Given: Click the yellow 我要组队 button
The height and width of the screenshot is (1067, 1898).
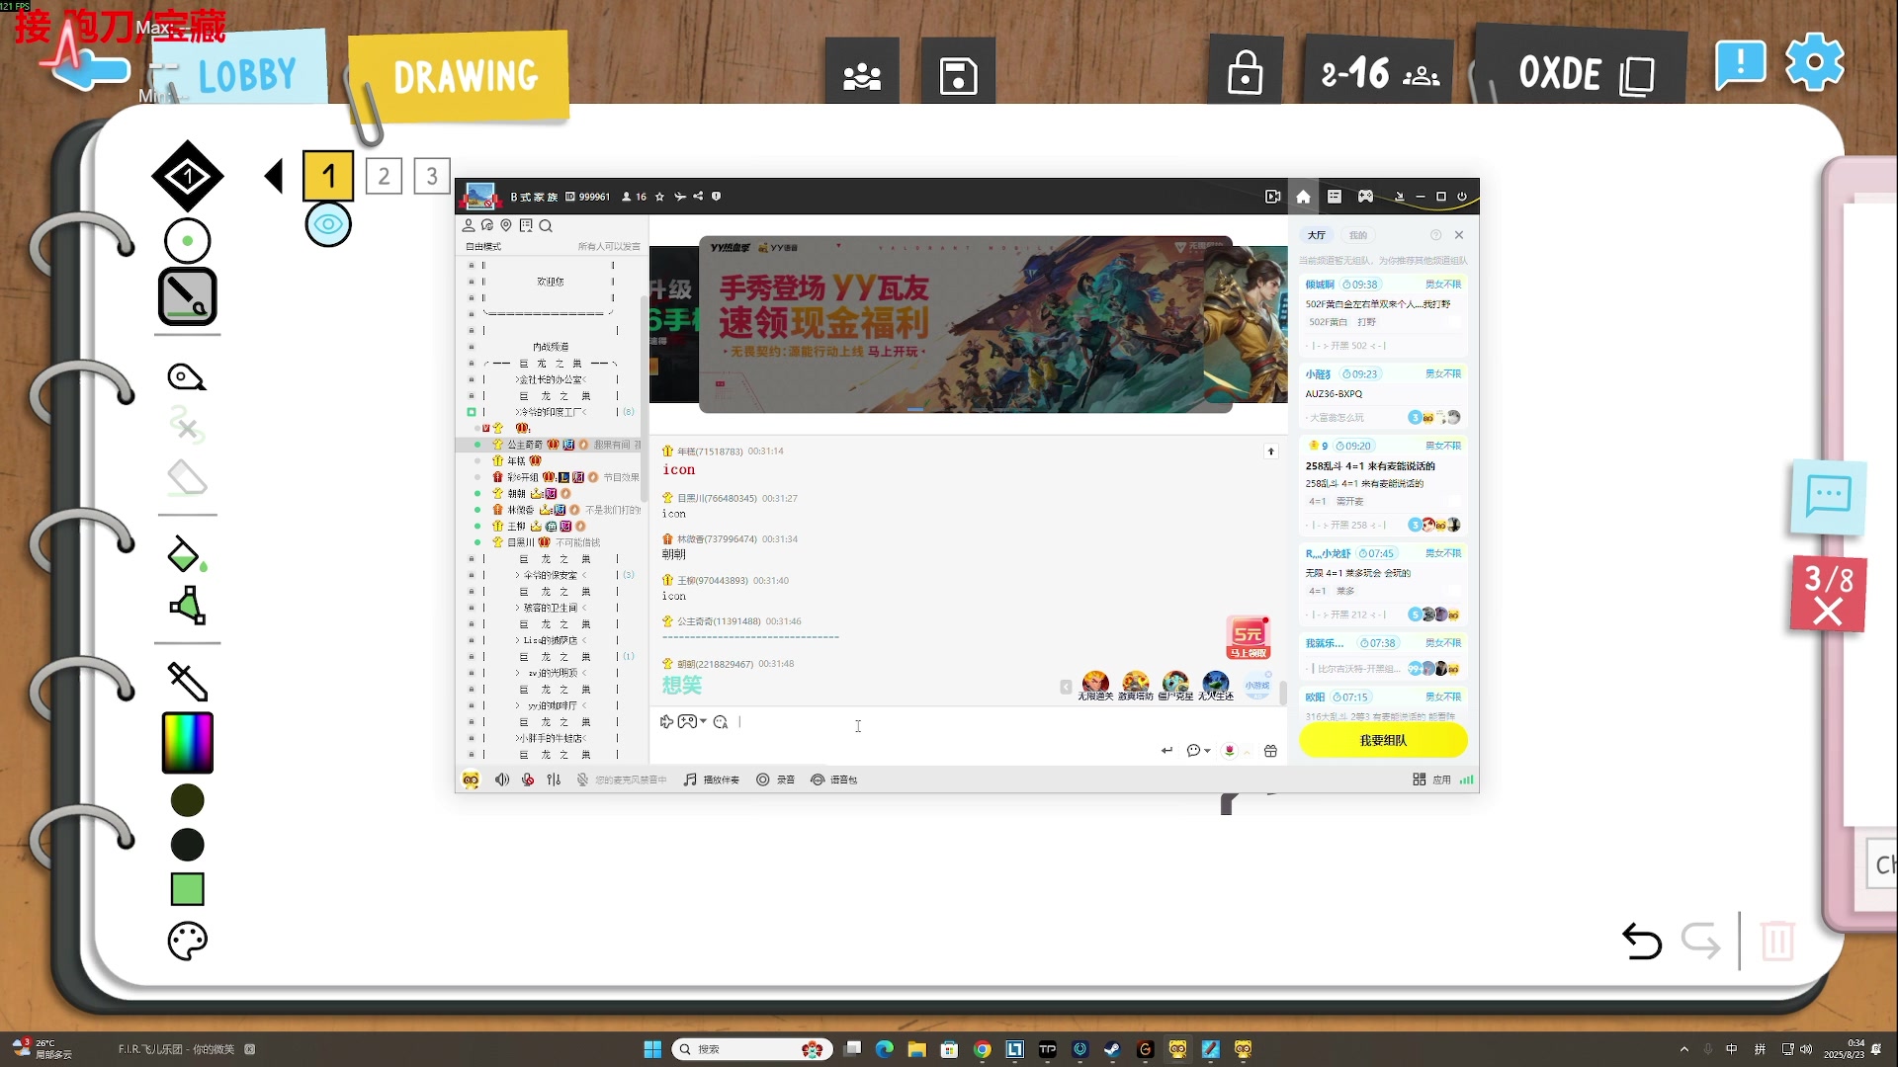Looking at the screenshot, I should [1383, 740].
